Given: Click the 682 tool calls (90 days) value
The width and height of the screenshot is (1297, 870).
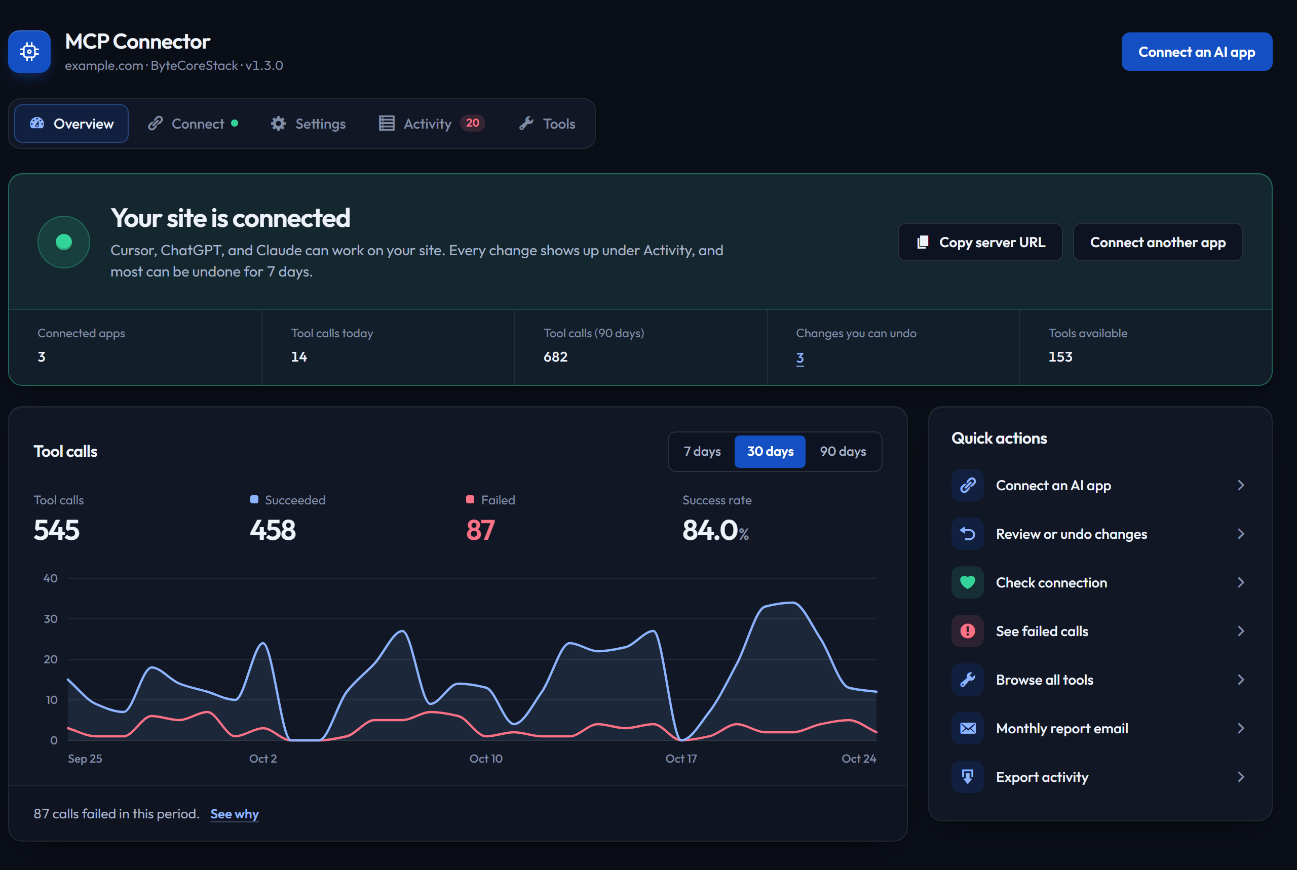Looking at the screenshot, I should [x=556, y=357].
